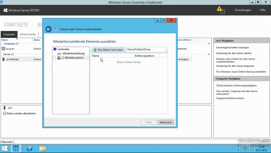Click the C: Betriebssystem drive icon
The height and width of the screenshot is (153, 271).
[x=59, y=58]
